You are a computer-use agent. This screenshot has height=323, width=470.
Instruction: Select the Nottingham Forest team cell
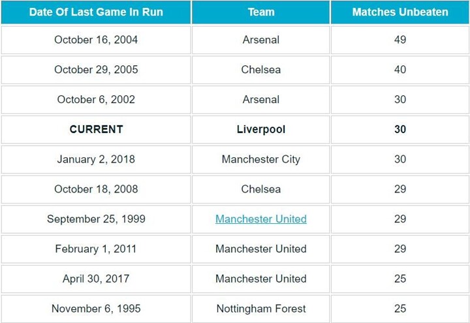tap(260, 309)
